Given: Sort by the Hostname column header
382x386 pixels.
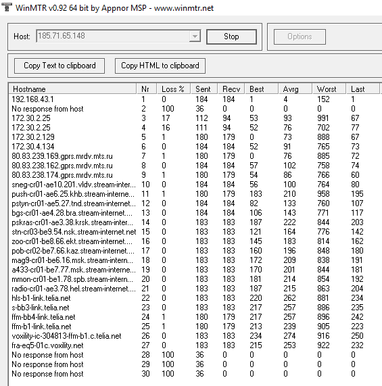Looking at the screenshot, I should 72,89.
